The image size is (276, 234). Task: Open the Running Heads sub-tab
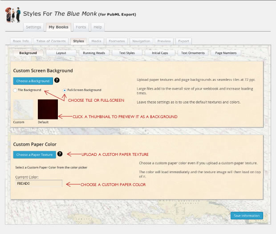coord(94,53)
